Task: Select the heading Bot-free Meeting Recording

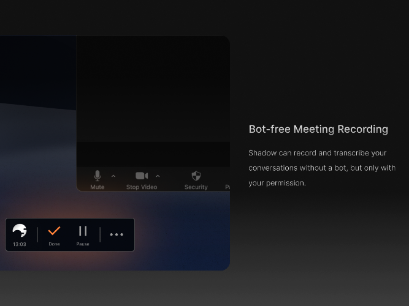Action: 318,129
